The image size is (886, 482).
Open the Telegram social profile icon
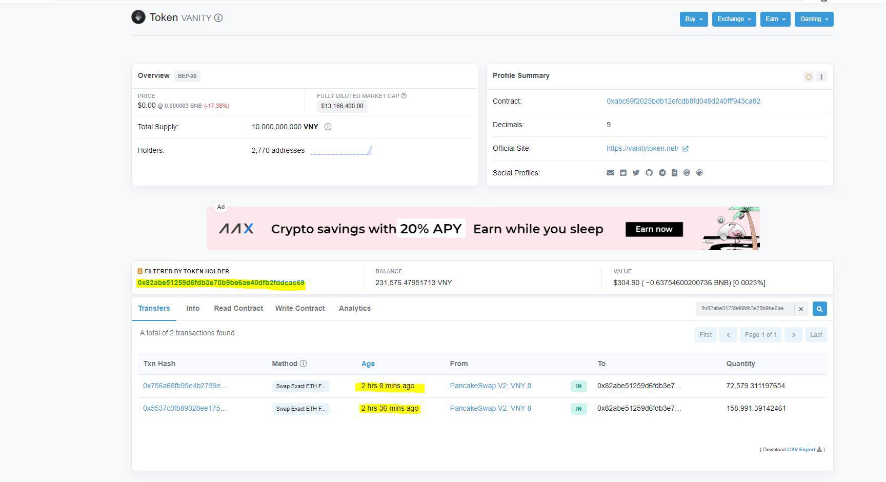(x=662, y=173)
